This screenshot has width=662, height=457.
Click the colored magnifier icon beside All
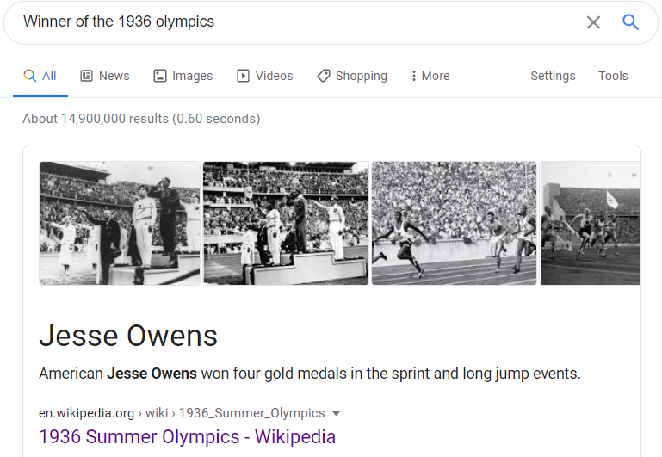(29, 76)
